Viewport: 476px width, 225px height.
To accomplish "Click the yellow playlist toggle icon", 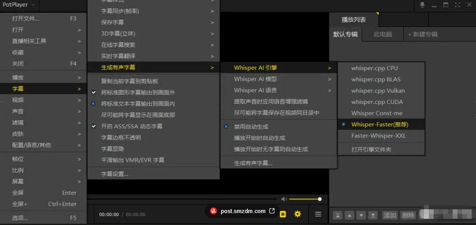I will point(283,214).
